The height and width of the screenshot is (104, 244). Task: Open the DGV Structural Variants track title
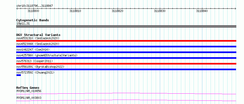coord(38,35)
